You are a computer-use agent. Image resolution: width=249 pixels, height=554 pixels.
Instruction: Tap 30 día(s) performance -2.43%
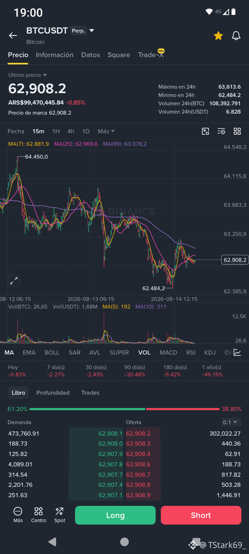96,371
